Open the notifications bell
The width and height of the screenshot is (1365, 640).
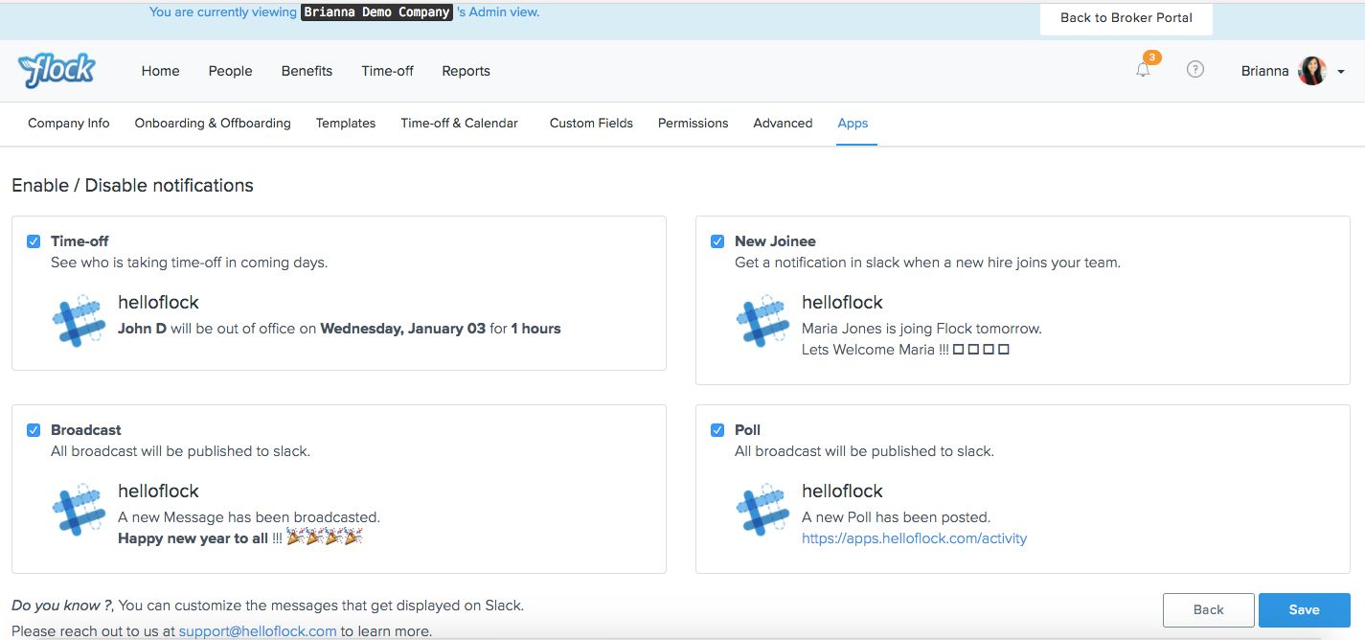1143,70
